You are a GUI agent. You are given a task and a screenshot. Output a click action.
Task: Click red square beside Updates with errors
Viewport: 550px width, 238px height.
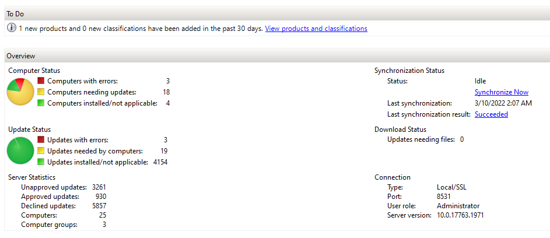coord(41,140)
